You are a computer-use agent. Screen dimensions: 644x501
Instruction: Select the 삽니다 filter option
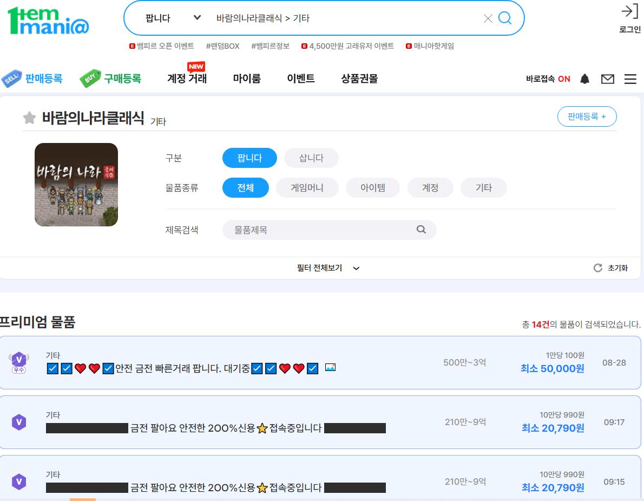pyautogui.click(x=311, y=158)
